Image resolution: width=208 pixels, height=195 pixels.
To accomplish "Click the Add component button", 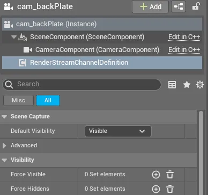I will click(150, 7).
